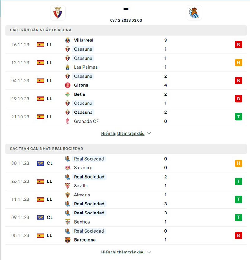The width and height of the screenshot is (250, 260).
Task: Click the Girona club crest
Action: coord(68,85)
